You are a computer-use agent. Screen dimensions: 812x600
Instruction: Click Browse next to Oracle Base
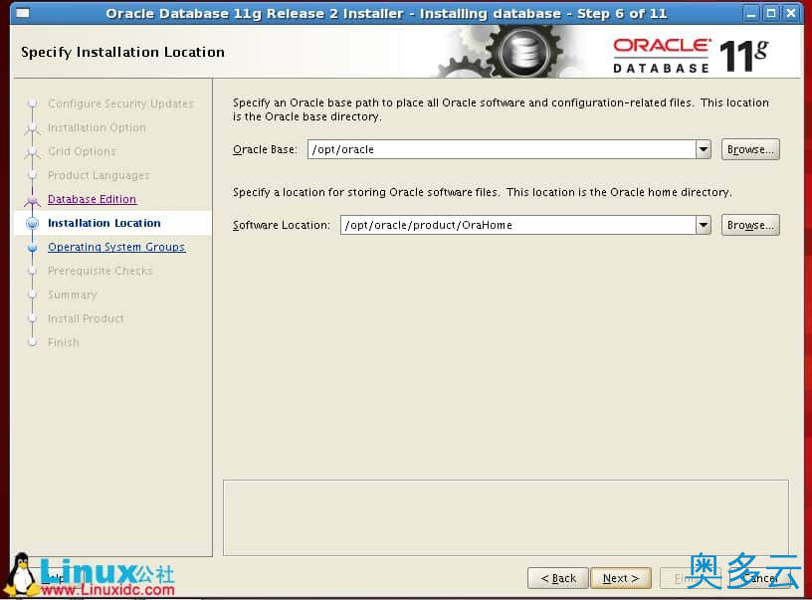click(750, 149)
